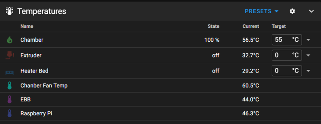Click the blue Raspberry Pi thermometer icon
321x124 pixels.
pos(10,114)
